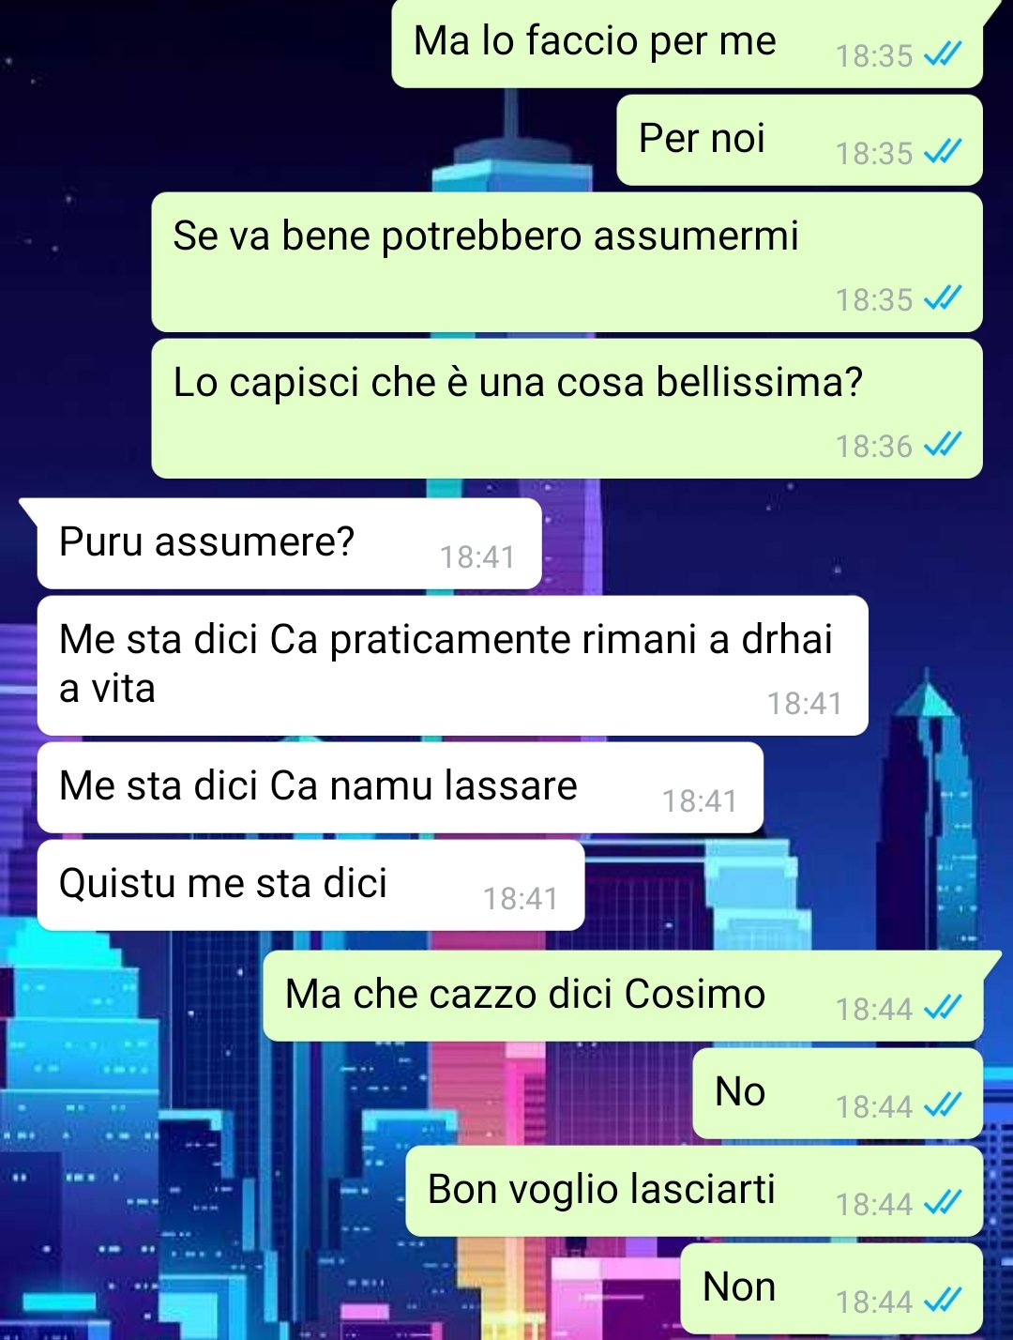Tap blue ticks on "Se va bene potrebbero assumermi"
Screen dimensions: 1013x1340
pyautogui.click(x=943, y=298)
